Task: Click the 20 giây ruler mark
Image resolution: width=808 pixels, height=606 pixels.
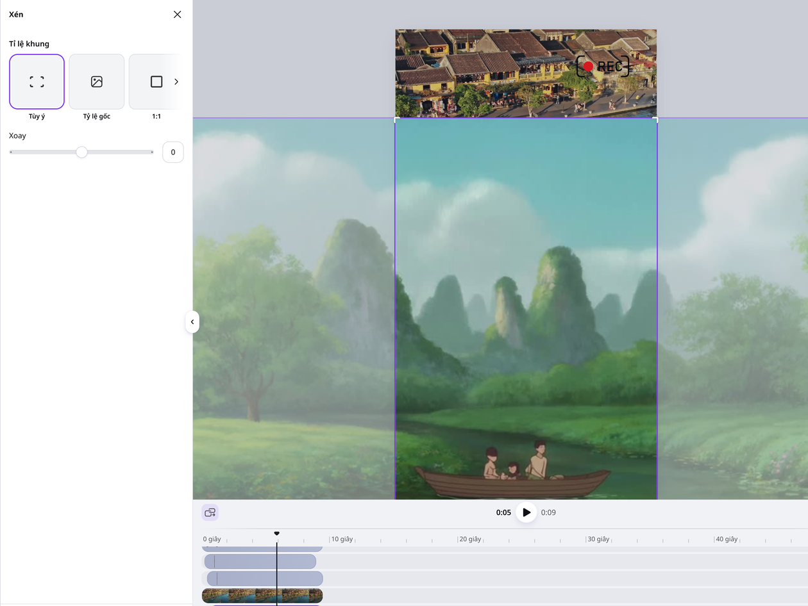Action: 470,539
